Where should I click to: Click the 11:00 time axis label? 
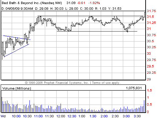point(38,116)
